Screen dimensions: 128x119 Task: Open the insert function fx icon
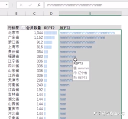[39, 5]
